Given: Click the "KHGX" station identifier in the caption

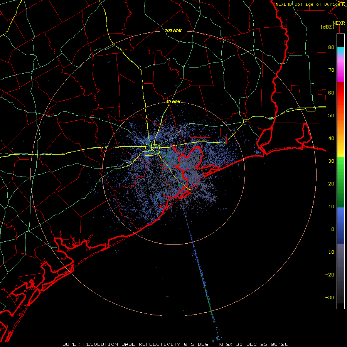Looking at the screenshot, I should click(226, 344).
